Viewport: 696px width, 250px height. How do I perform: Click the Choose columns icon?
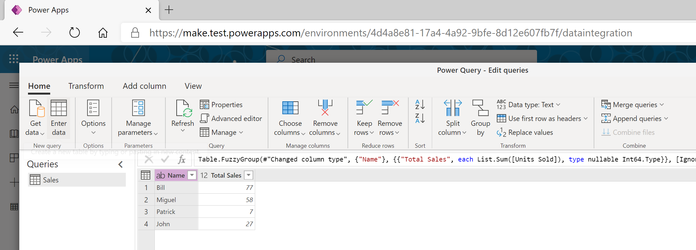pos(290,108)
